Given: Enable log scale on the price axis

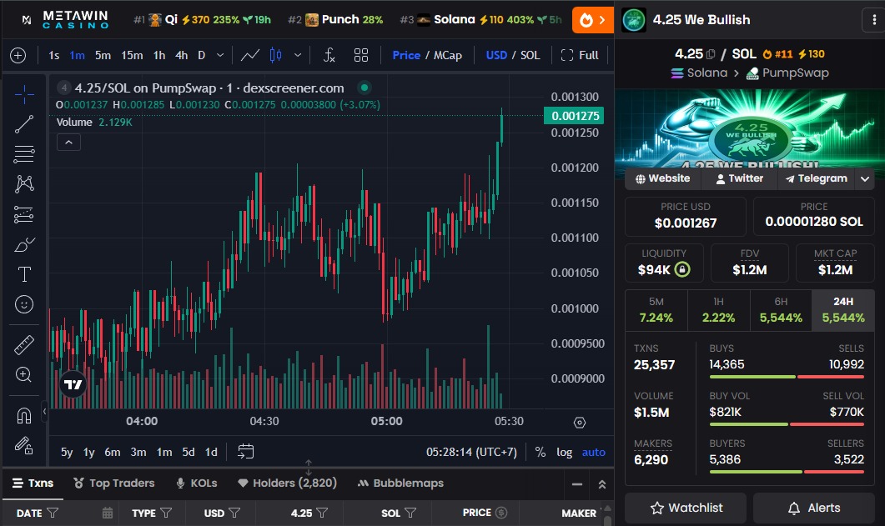Looking at the screenshot, I should (565, 452).
